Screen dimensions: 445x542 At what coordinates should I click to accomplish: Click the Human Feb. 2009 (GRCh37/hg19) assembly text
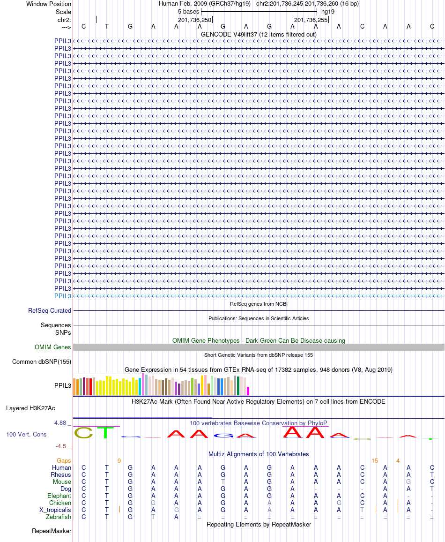[205, 3]
